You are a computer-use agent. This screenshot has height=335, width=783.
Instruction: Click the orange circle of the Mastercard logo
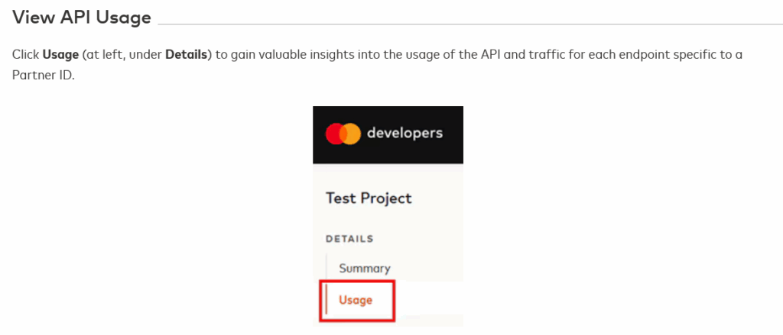(x=351, y=134)
